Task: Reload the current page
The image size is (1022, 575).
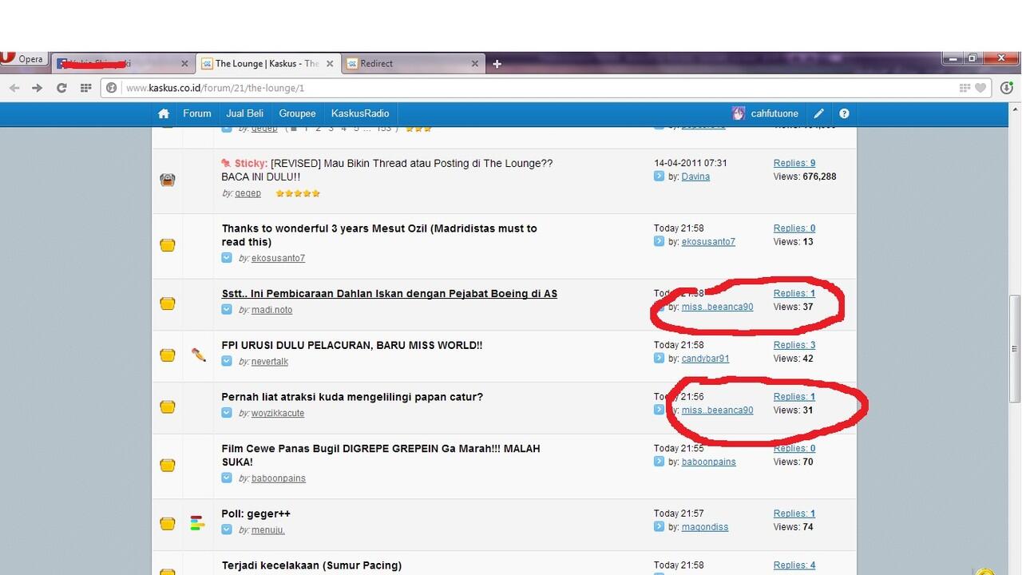Action: [61, 88]
